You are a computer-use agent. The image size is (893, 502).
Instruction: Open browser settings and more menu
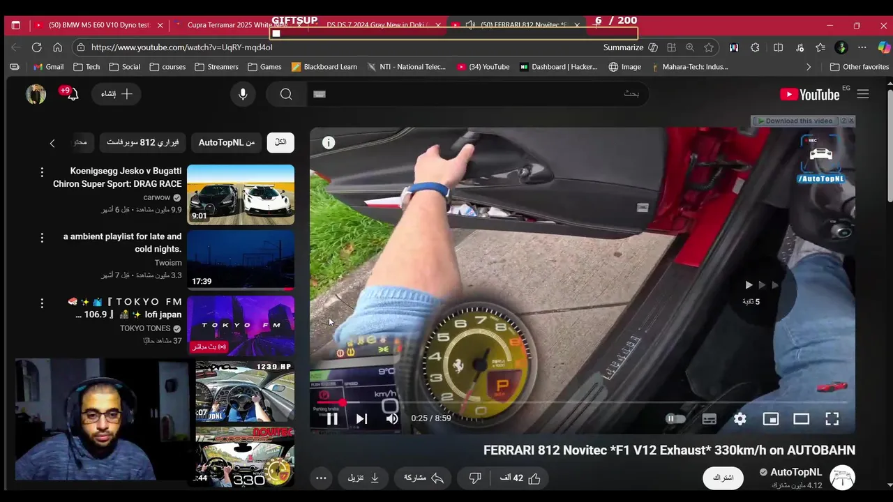pos(862,47)
